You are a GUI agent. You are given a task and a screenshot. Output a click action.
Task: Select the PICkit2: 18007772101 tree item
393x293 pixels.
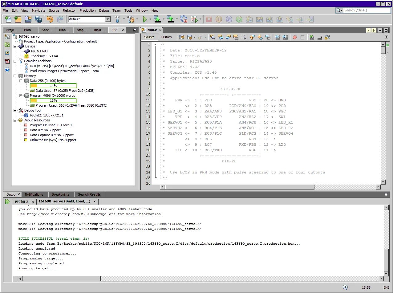click(44, 115)
